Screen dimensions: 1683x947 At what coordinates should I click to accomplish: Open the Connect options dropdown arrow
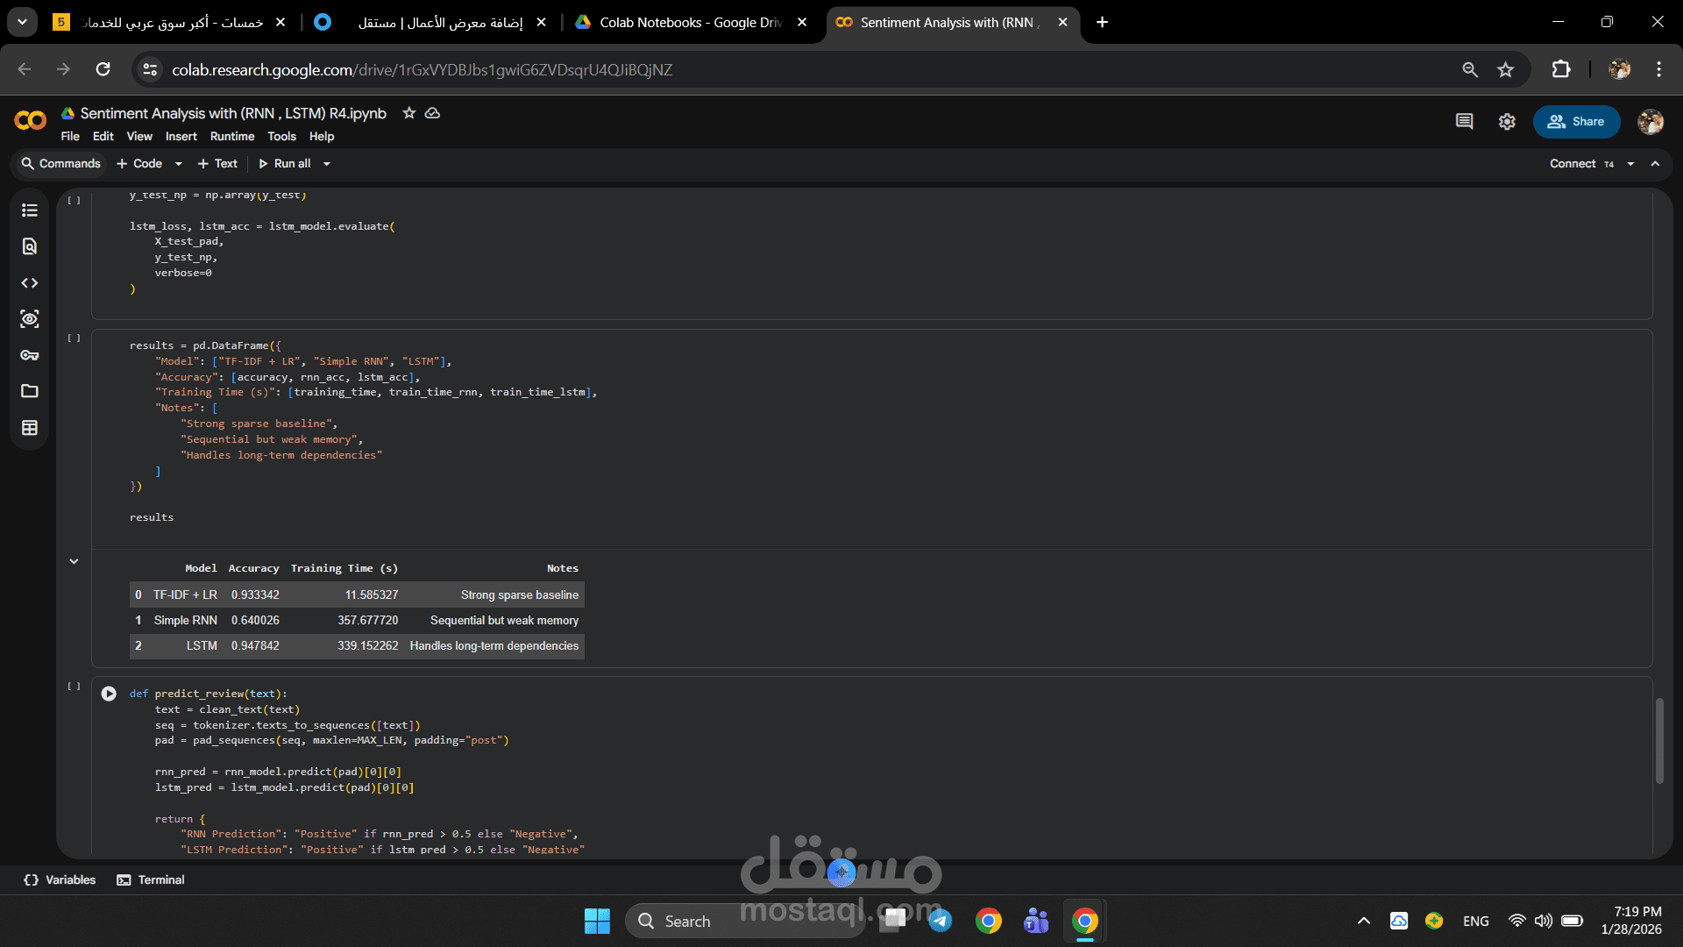click(x=1630, y=164)
